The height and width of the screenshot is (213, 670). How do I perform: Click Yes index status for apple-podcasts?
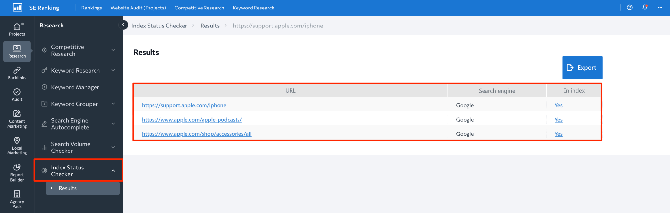(558, 120)
